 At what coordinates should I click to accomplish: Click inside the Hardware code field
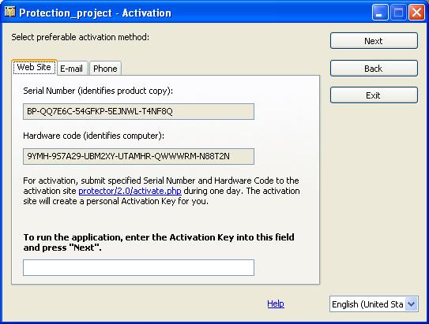pos(139,156)
